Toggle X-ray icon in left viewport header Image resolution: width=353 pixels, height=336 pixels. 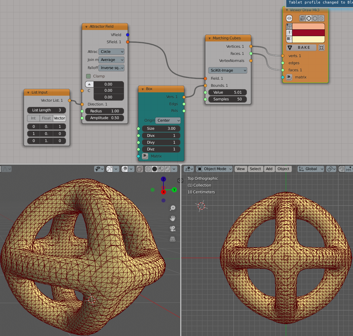click(x=140, y=169)
